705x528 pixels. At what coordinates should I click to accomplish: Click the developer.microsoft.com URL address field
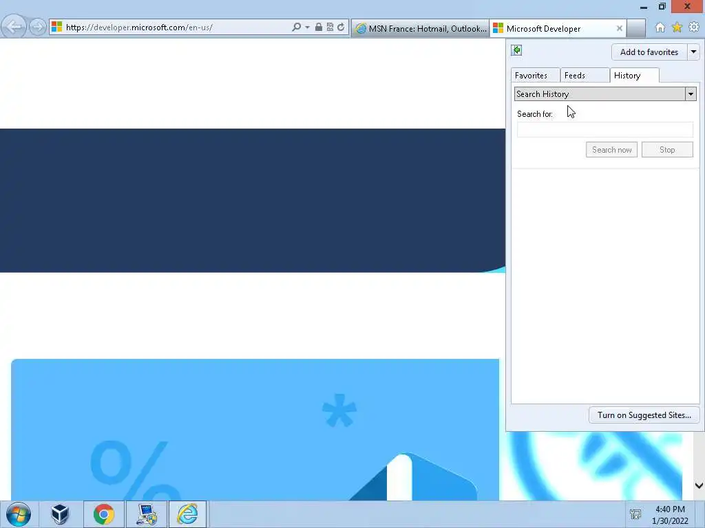click(176, 27)
